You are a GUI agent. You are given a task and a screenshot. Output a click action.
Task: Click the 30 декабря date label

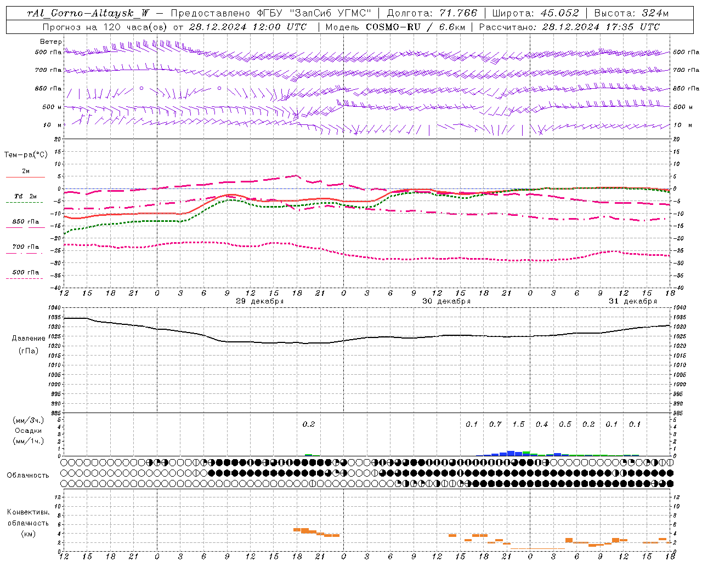pos(446,301)
